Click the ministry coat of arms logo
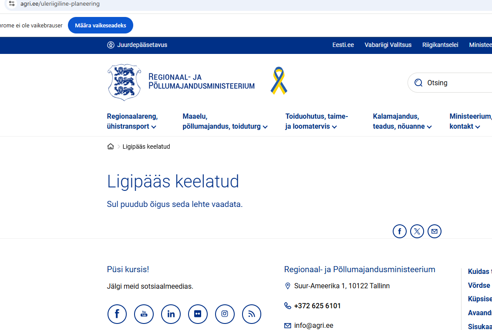Screen dimensions: 492x330 click(x=125, y=83)
